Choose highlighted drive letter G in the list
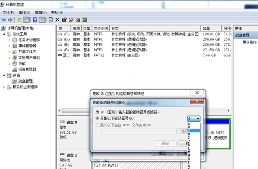 [x=194, y=131]
